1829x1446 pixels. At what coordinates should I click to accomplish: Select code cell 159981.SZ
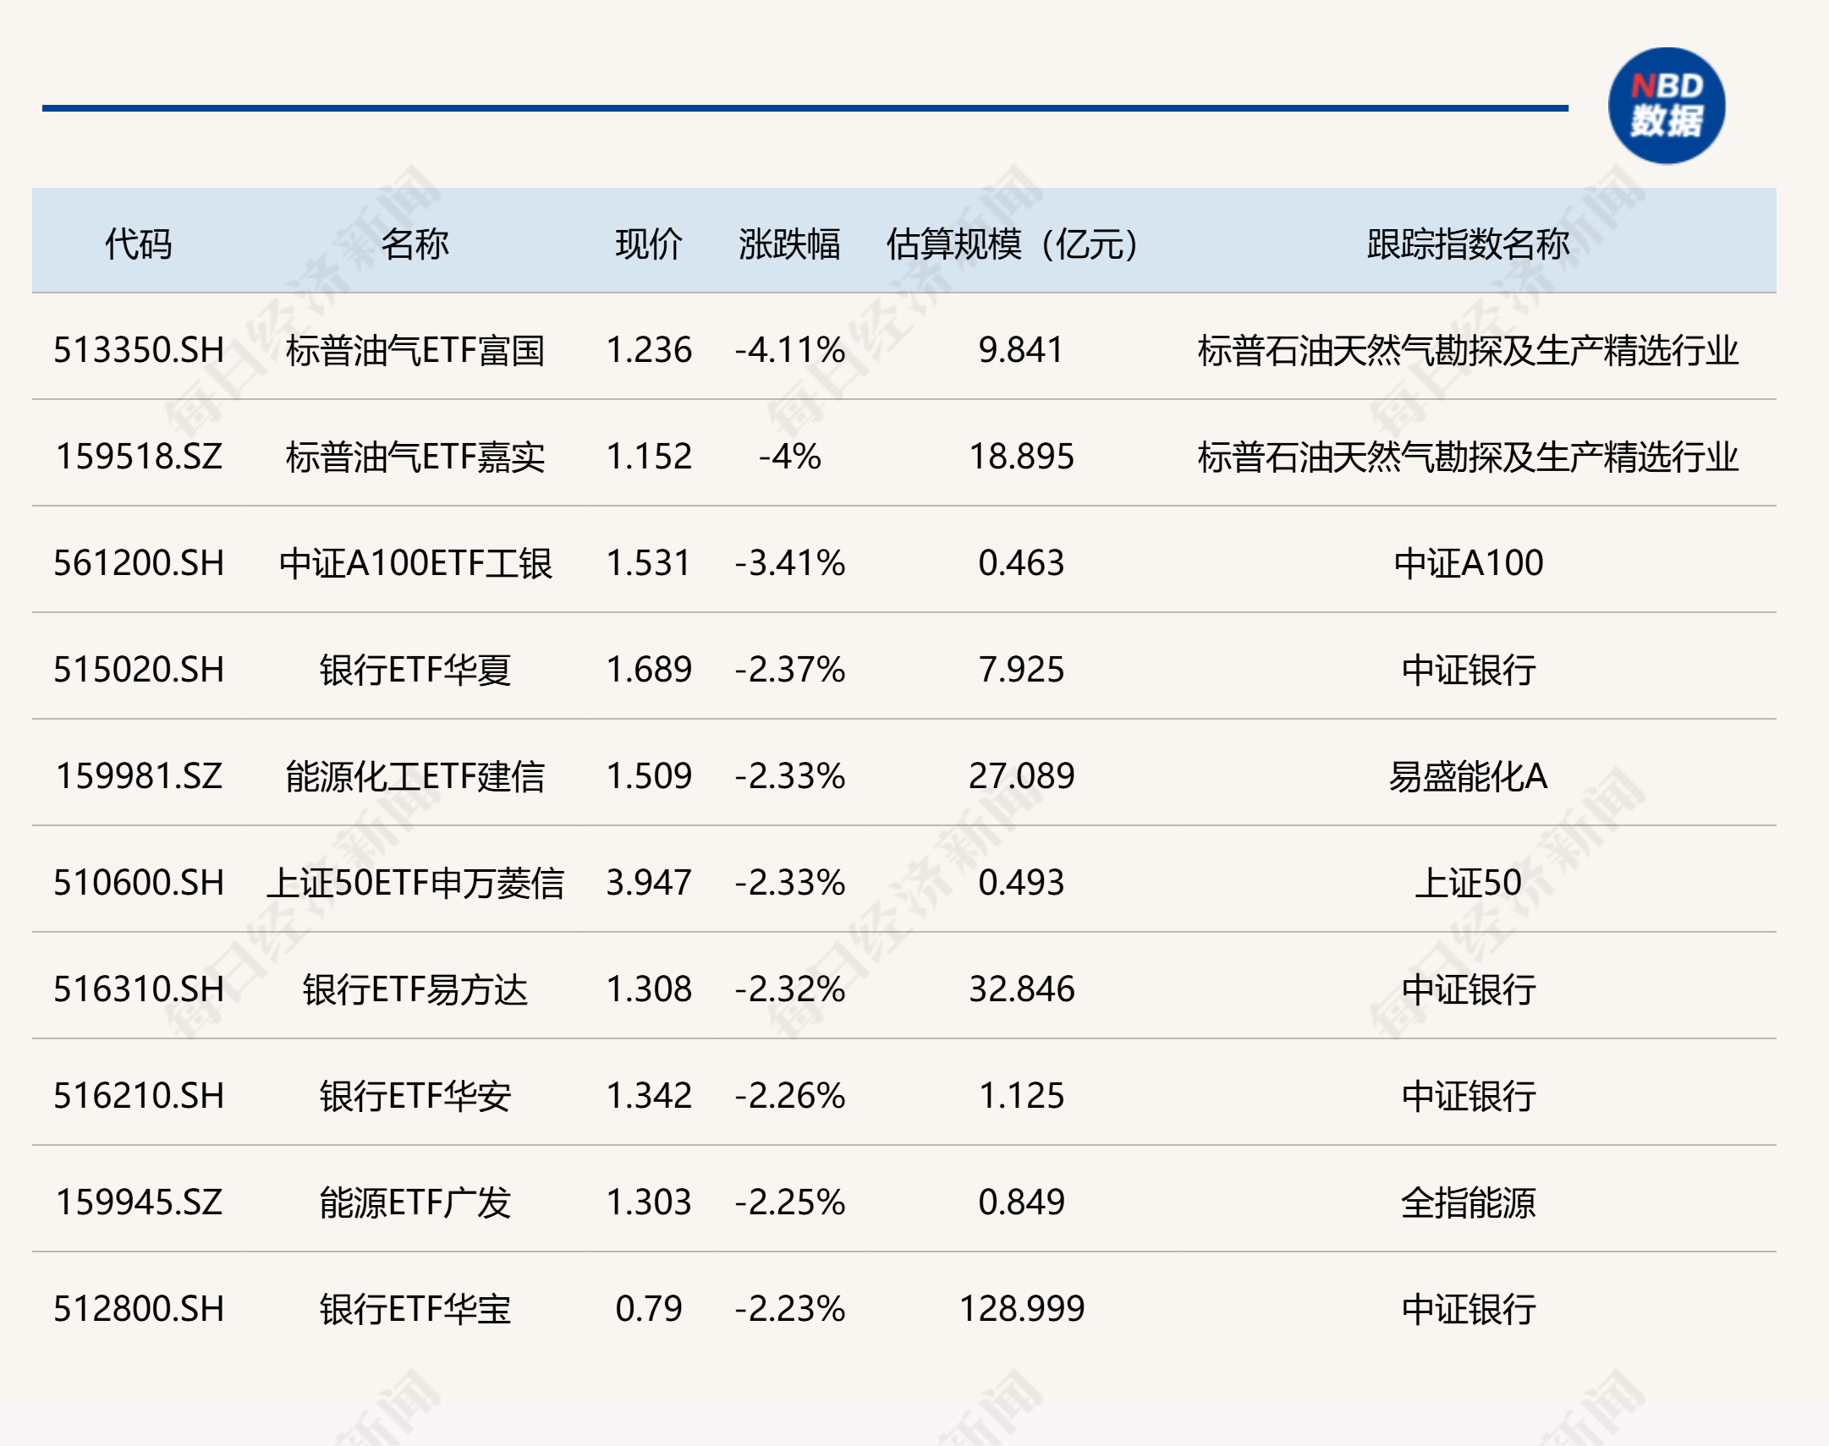click(139, 776)
